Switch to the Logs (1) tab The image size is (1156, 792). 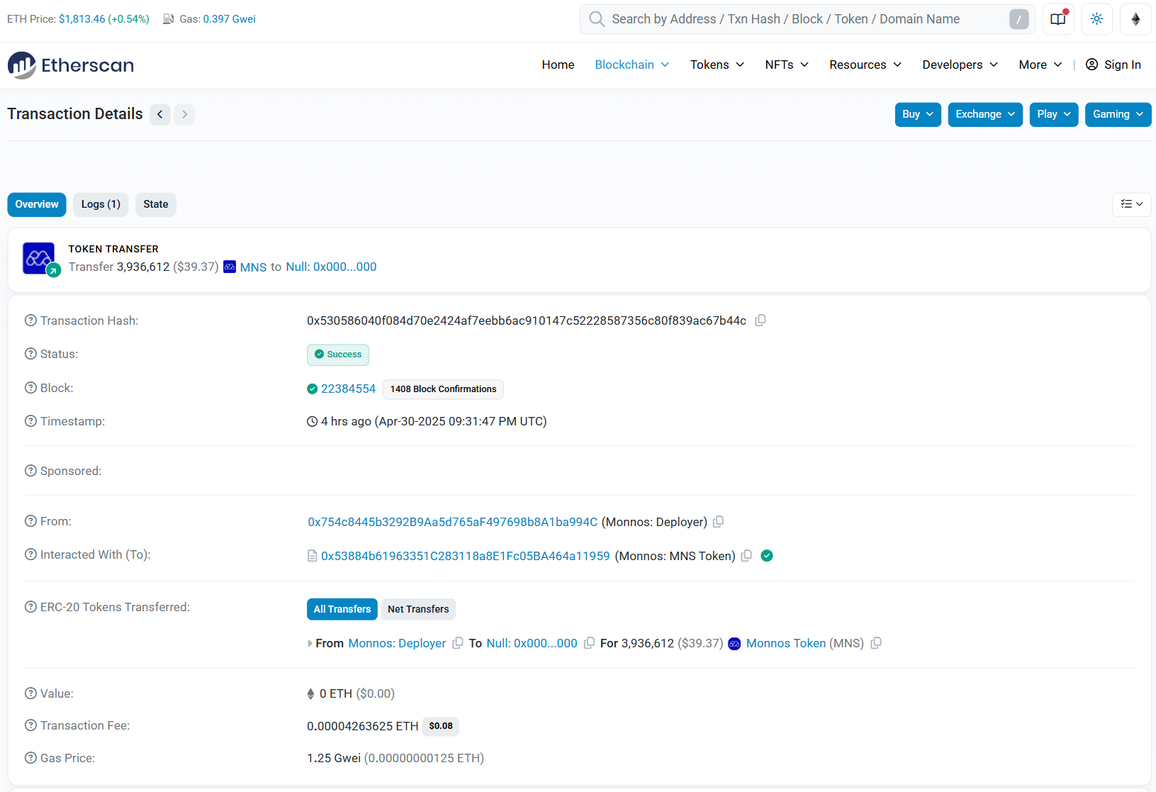click(x=101, y=204)
